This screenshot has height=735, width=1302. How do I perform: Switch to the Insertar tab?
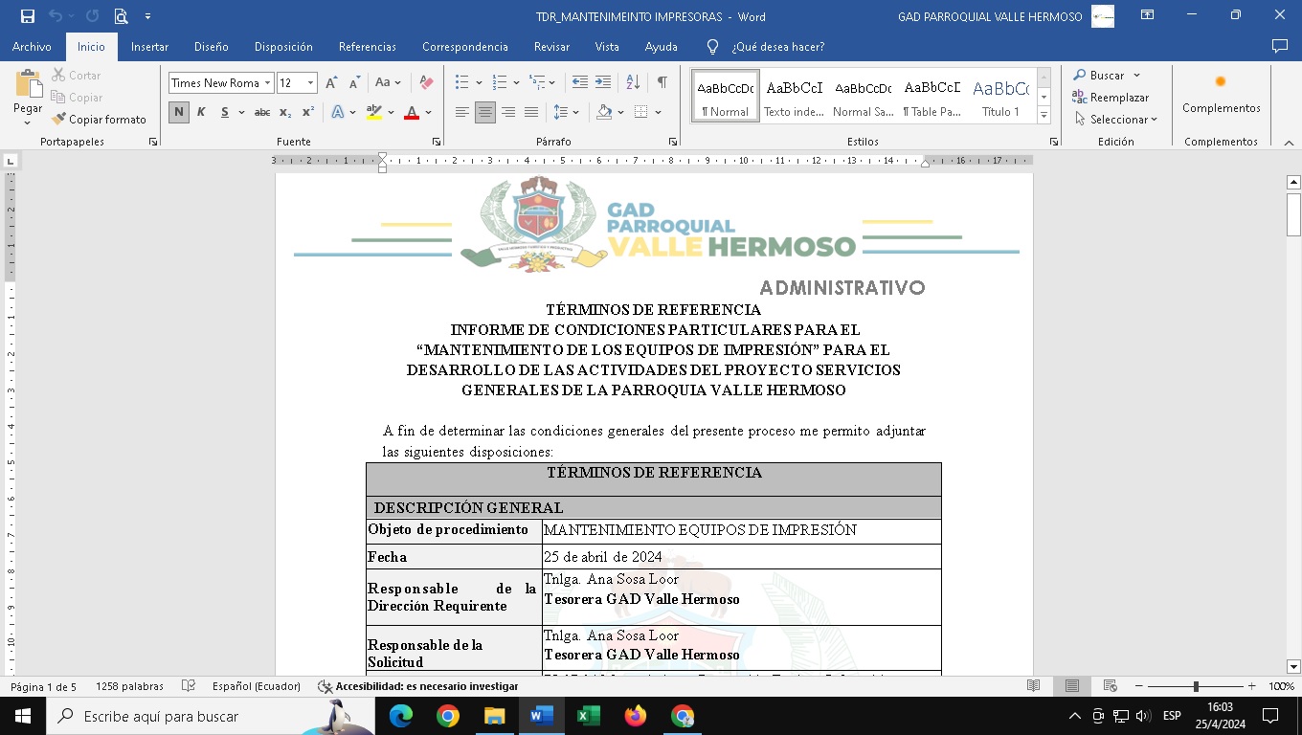coord(149,47)
